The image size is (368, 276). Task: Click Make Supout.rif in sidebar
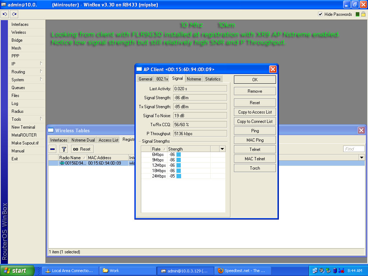(25, 143)
